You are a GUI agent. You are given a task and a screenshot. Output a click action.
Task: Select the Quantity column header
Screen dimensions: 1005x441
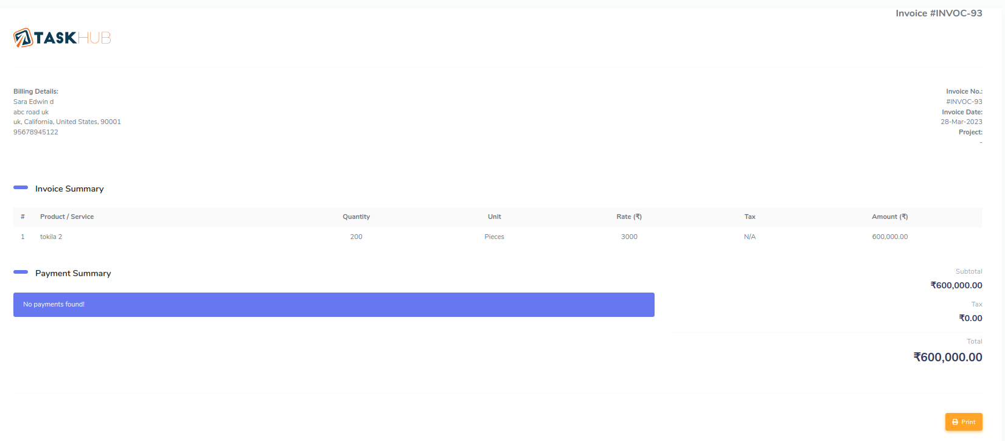(356, 217)
